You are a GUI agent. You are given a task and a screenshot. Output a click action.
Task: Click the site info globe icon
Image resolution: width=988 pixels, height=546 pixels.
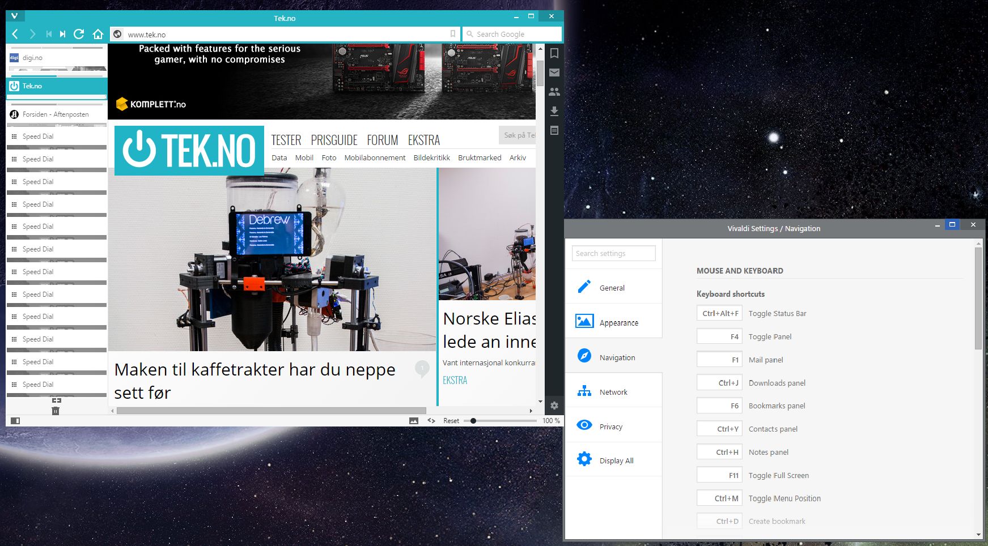[x=117, y=34]
